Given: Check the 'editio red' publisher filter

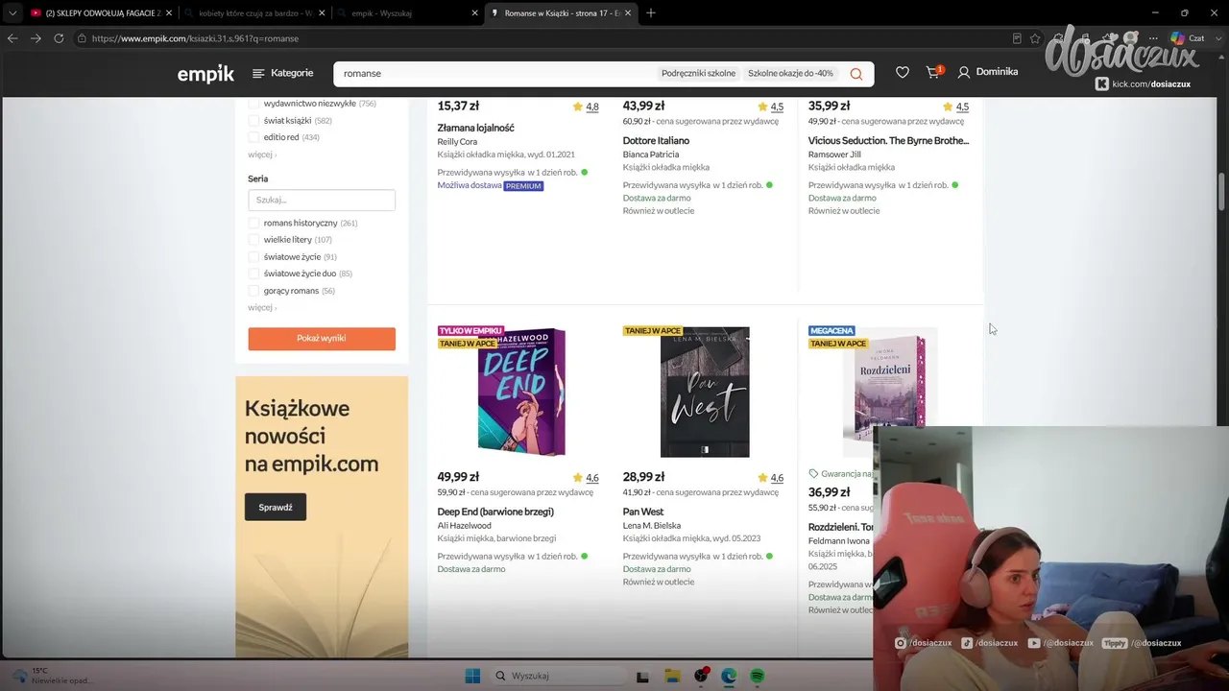Looking at the screenshot, I should pyautogui.click(x=253, y=137).
